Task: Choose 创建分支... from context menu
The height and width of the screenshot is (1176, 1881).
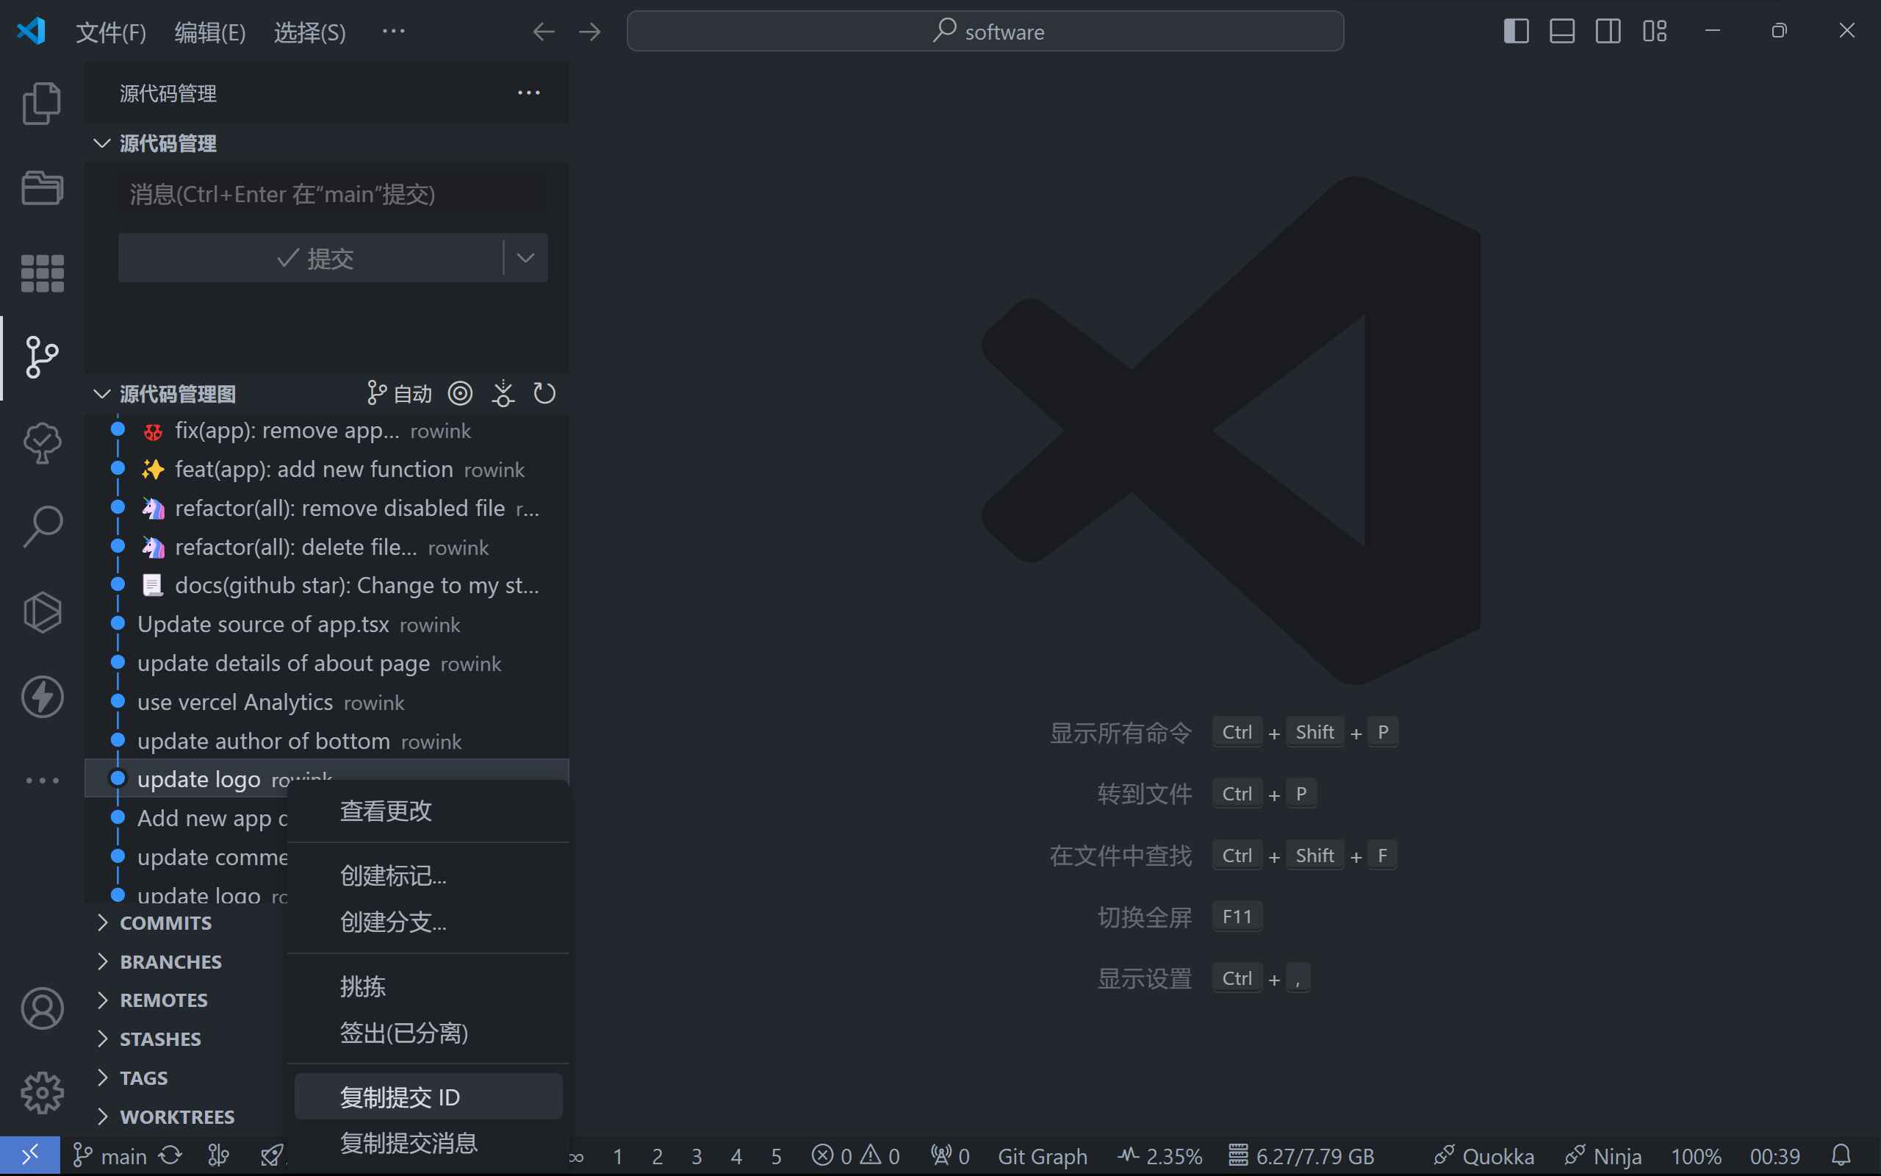Action: point(428,922)
